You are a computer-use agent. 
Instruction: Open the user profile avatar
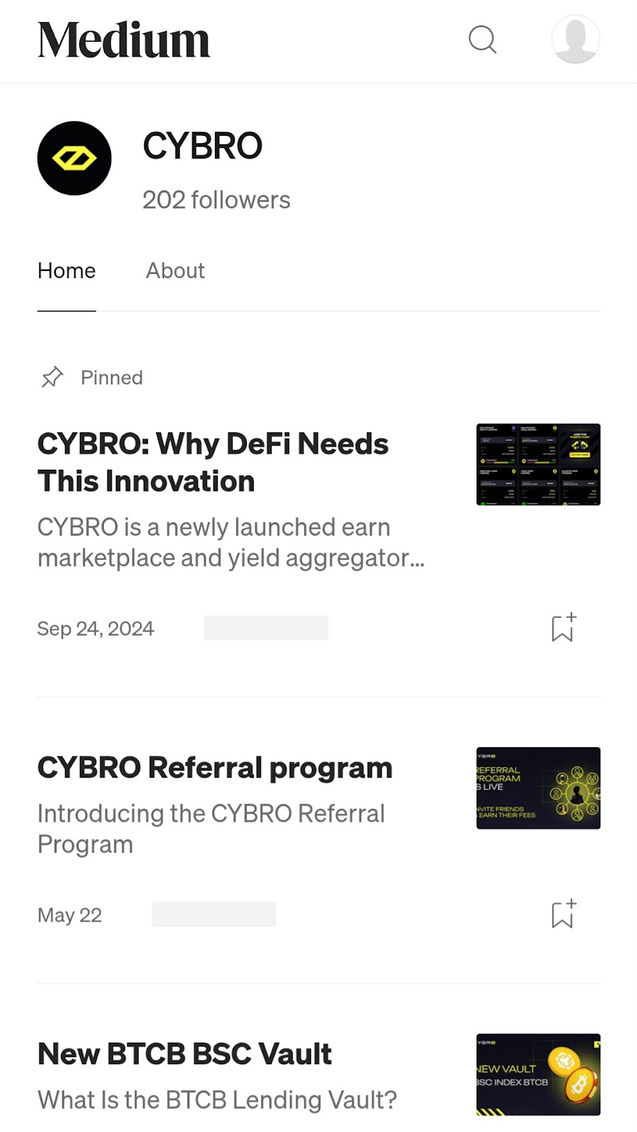tap(575, 40)
